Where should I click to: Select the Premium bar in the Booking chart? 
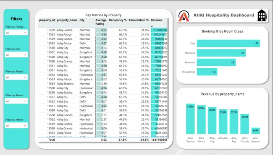(x=216, y=62)
